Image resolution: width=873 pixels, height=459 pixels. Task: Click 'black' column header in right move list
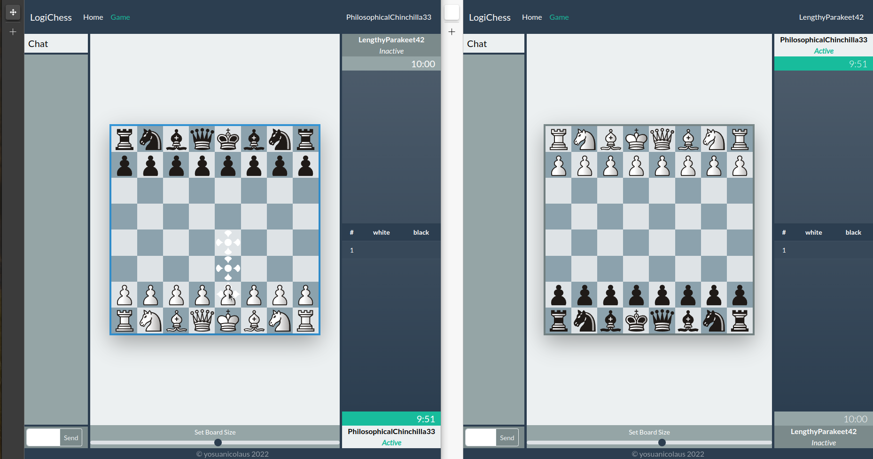(x=853, y=232)
